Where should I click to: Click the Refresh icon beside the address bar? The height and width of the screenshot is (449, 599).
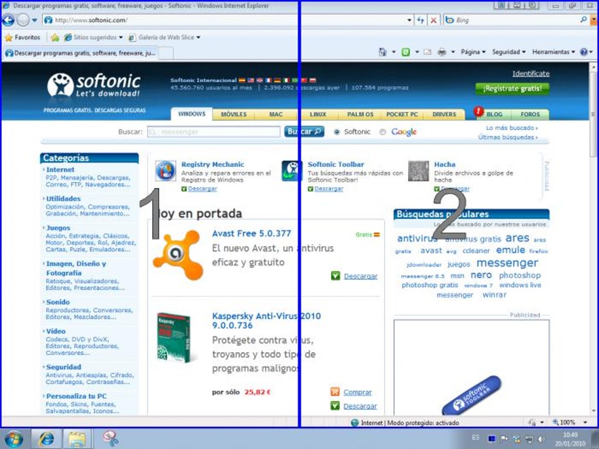(420, 20)
